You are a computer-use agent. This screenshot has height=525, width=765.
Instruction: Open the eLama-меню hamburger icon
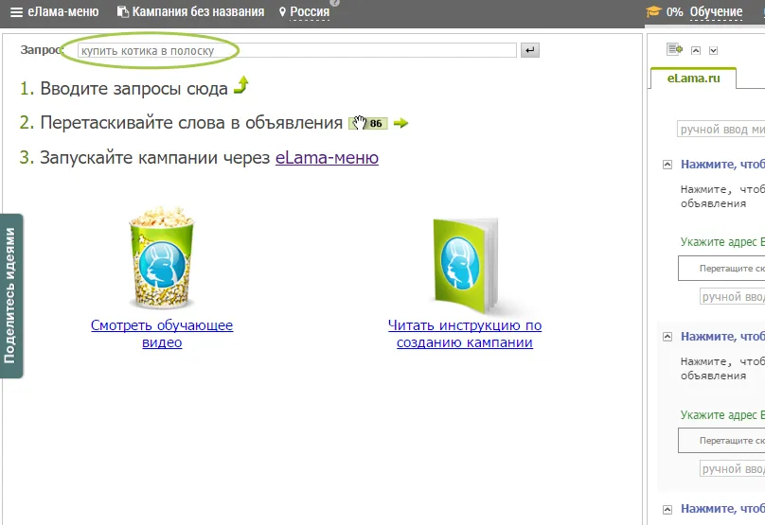click(16, 12)
